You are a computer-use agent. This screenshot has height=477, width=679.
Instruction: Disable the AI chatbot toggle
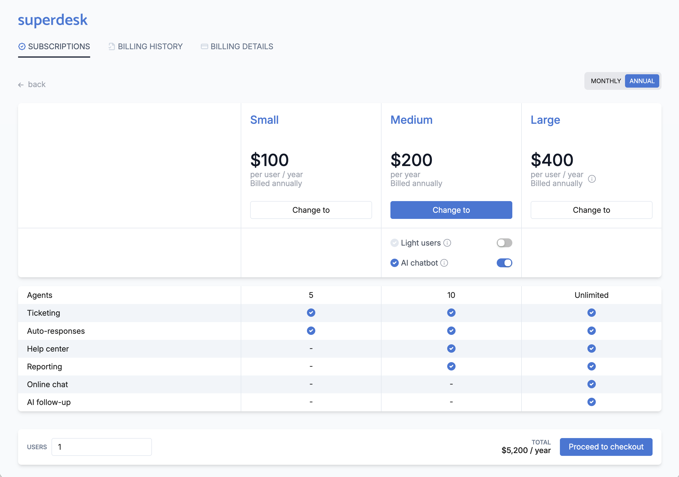coord(504,263)
